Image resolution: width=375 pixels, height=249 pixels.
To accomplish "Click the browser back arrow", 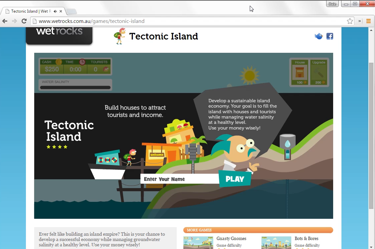I will (5, 21).
